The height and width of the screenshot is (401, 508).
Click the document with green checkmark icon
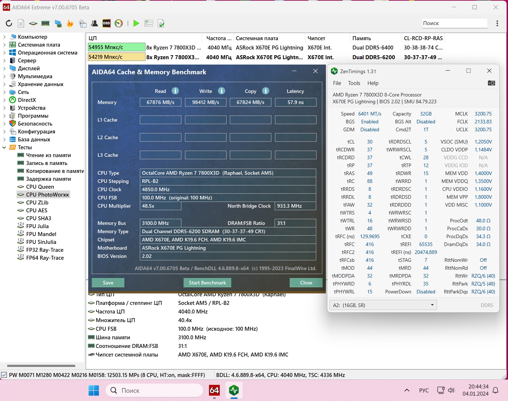(161, 23)
